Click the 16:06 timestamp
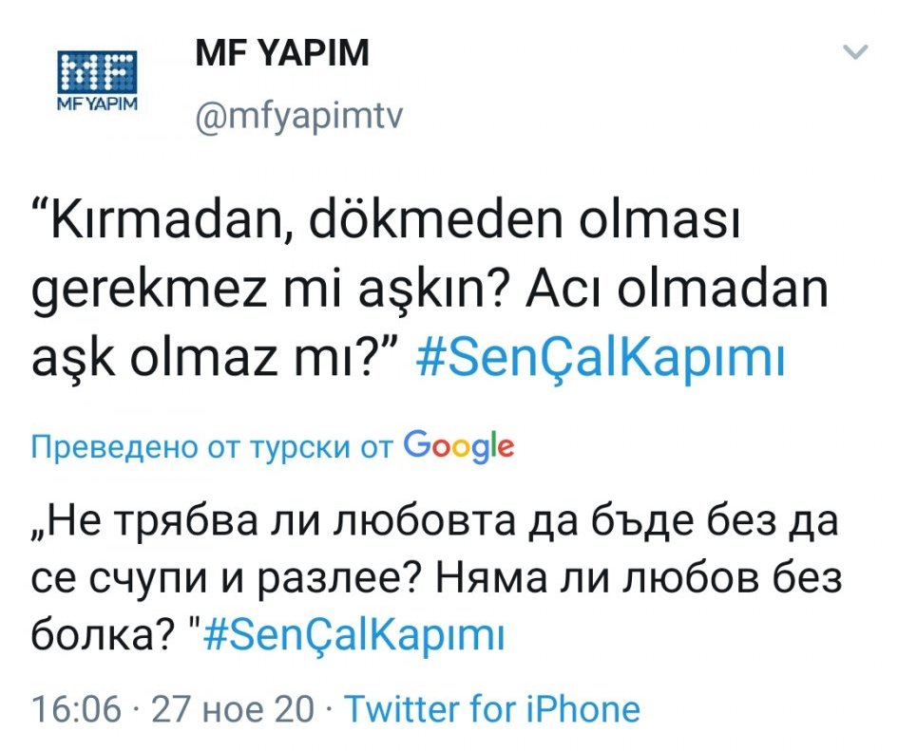 click(75, 708)
